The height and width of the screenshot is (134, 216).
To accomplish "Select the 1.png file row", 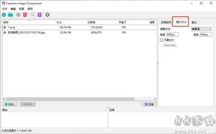I will 80,27.
